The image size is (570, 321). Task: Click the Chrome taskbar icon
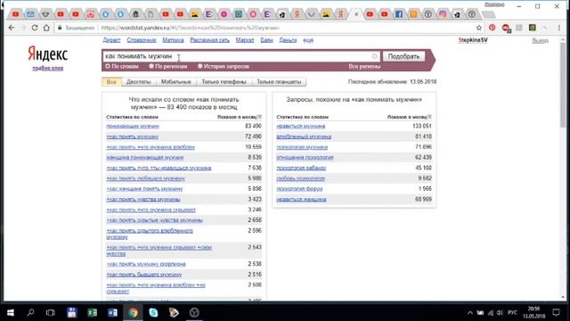click(133, 313)
